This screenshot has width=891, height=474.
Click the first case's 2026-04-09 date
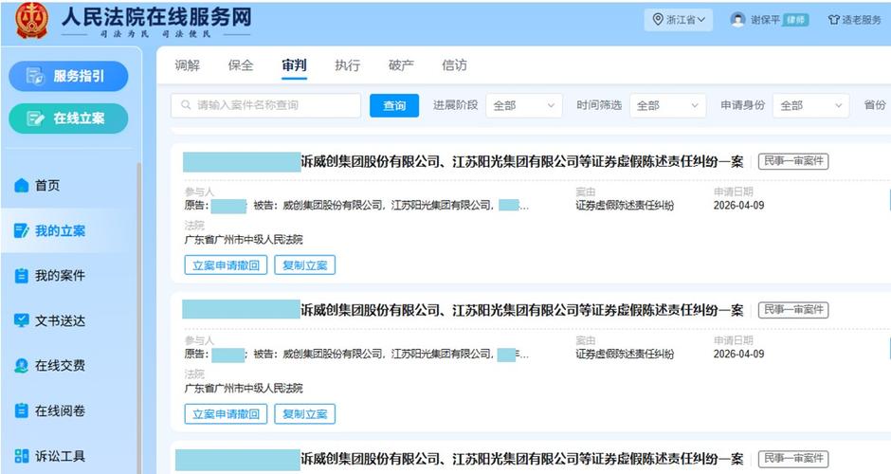click(738, 206)
